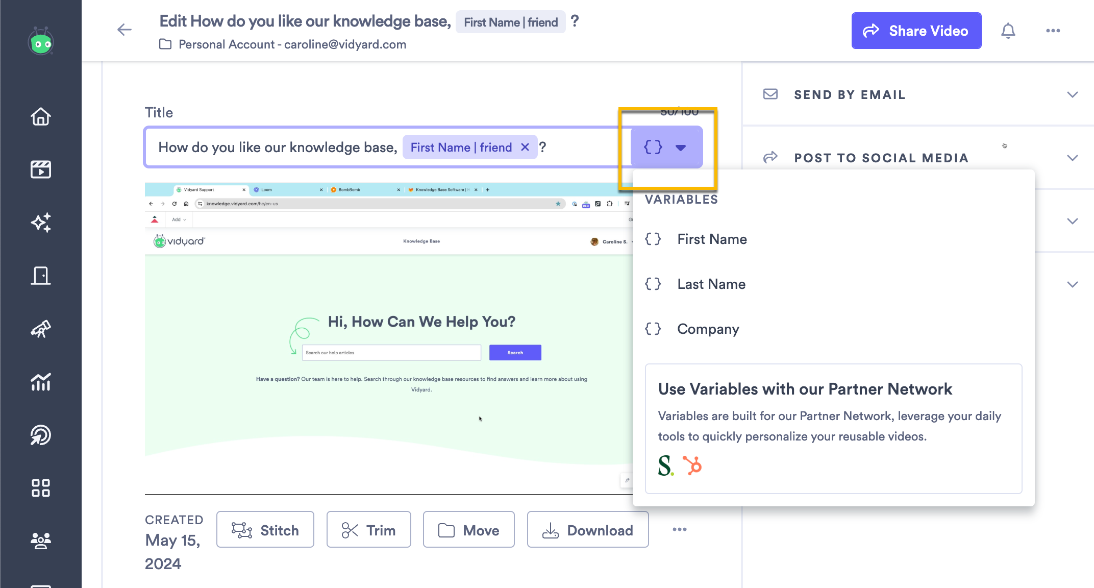Click the share arrow icon for social media
This screenshot has height=588, width=1094.
pos(770,157)
